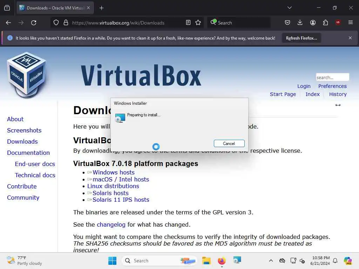Open the extensions puzzle icon
The height and width of the screenshot is (269, 359).
pyautogui.click(x=325, y=22)
